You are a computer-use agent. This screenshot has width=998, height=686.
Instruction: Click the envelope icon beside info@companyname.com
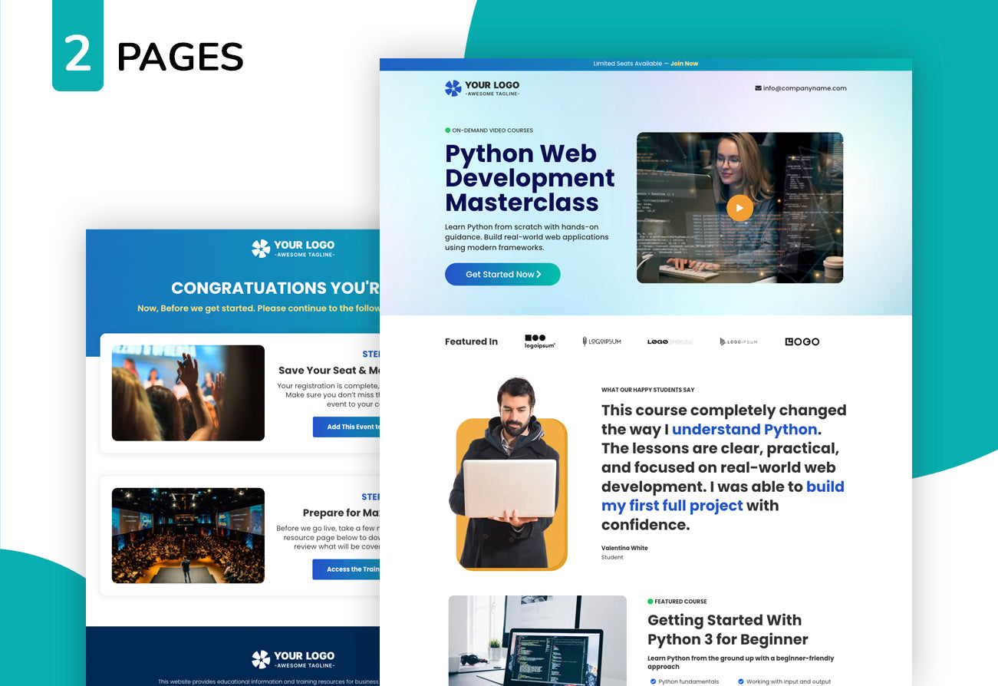click(756, 88)
